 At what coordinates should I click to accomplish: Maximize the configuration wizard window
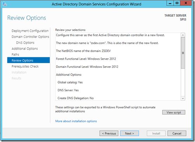point(177,3)
